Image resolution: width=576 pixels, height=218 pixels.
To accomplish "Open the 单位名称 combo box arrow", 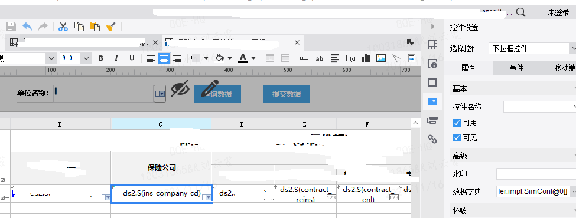I will [160, 94].
